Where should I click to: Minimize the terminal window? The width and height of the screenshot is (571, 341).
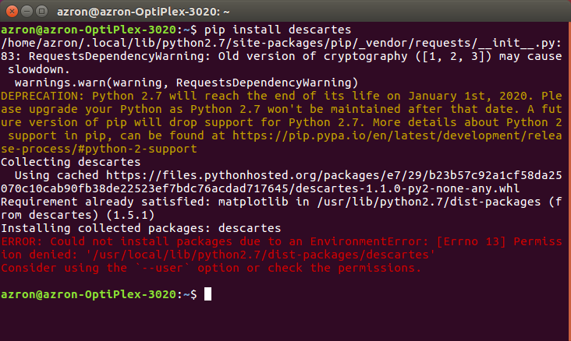point(27,12)
